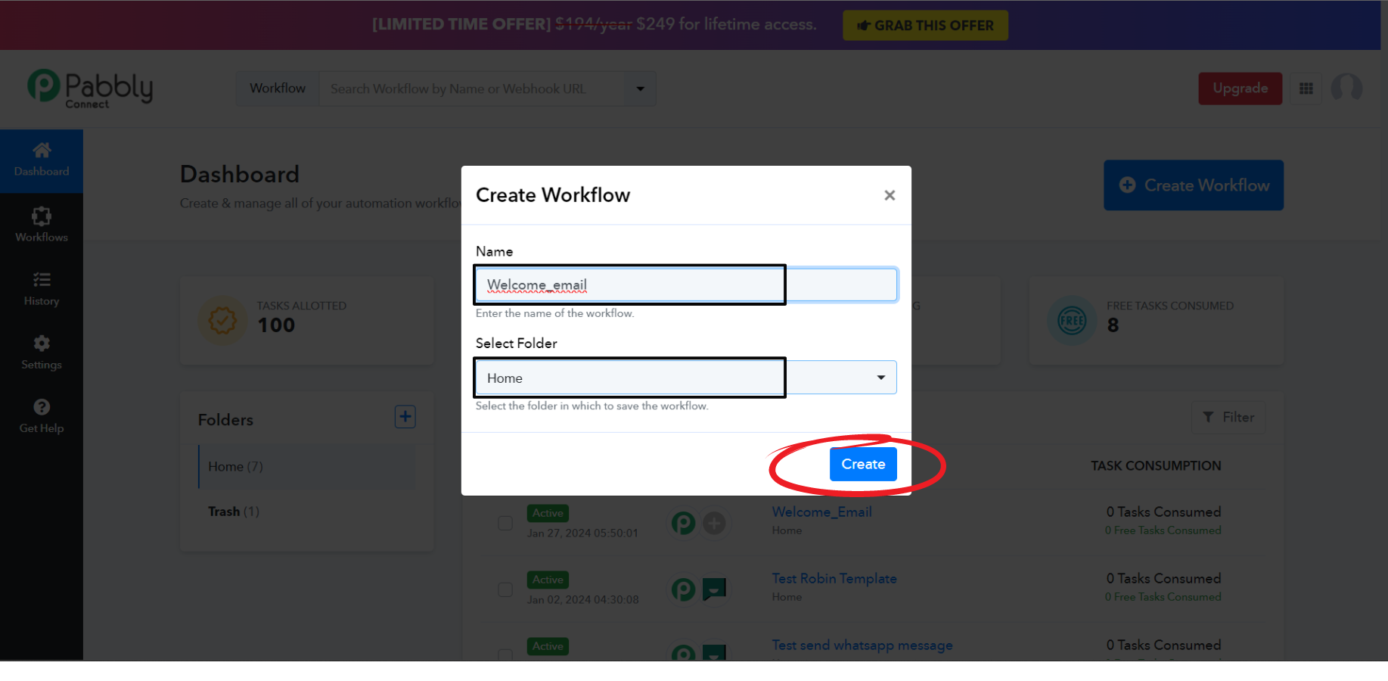Viewport: 1388px width, 681px height.
Task: Click the Dashboard home icon in sidebar
Action: click(x=42, y=151)
